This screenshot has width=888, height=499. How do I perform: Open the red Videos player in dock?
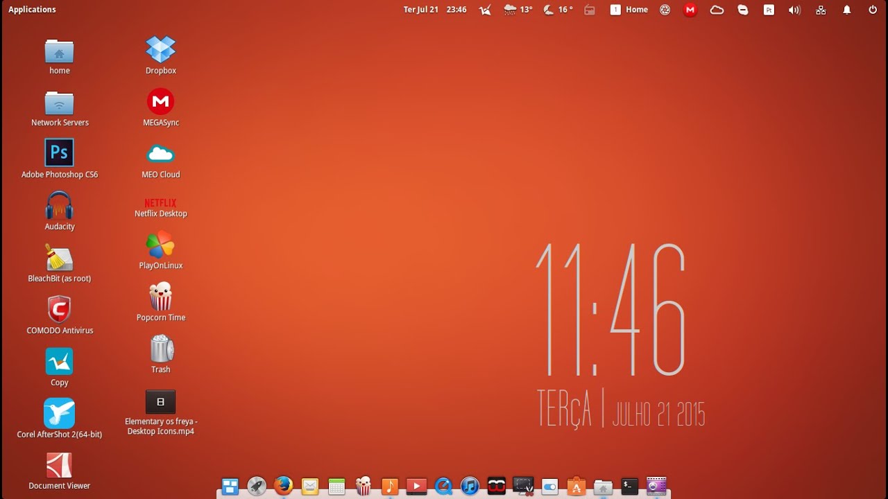point(416,487)
